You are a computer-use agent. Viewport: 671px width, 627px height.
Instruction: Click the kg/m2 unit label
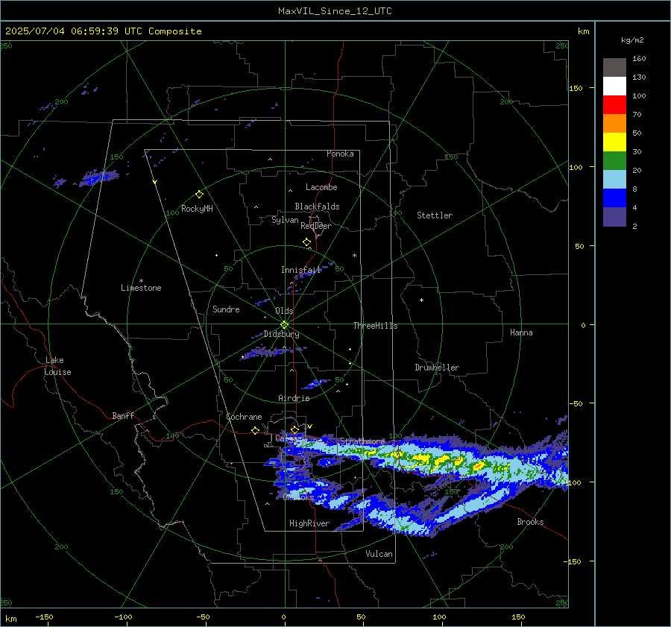pyautogui.click(x=632, y=40)
